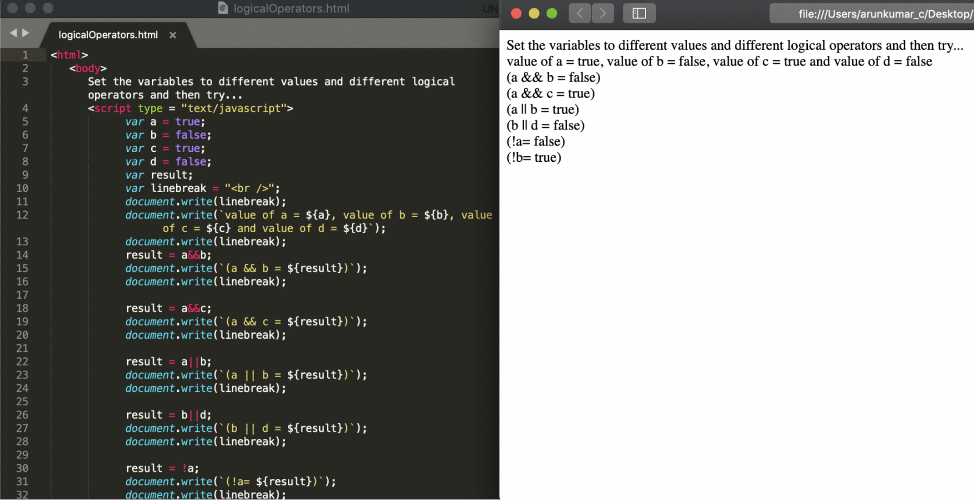Minimize the Safari window with the yellow button
The height and width of the screenshot is (500, 974).
point(534,13)
